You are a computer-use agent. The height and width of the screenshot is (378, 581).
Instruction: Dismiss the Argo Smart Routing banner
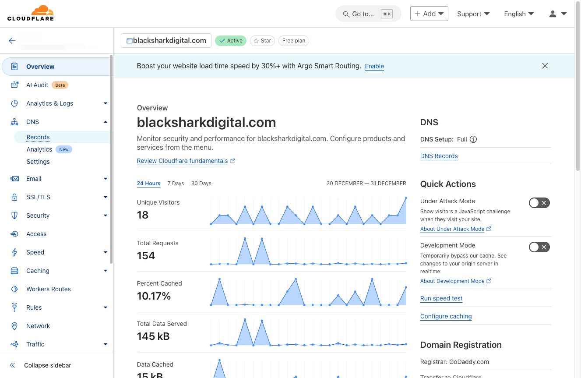pyautogui.click(x=545, y=66)
